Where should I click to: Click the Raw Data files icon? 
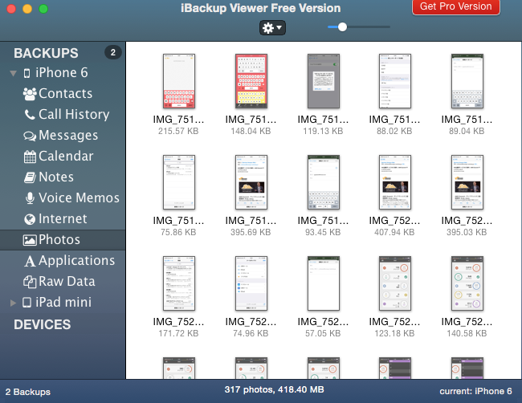30,282
